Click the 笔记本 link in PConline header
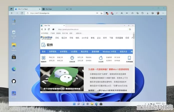This screenshot has width=174, height=112. (x=64, y=38)
